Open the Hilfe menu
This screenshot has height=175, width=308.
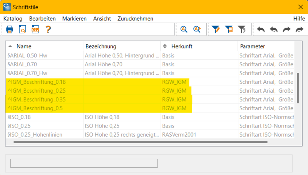pos(299,18)
